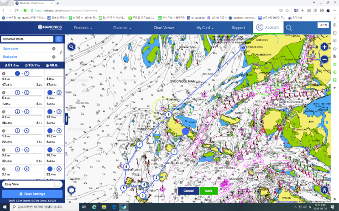Click the Windows taskbar search box
This screenshot has width=339, height=211.
[44, 207]
